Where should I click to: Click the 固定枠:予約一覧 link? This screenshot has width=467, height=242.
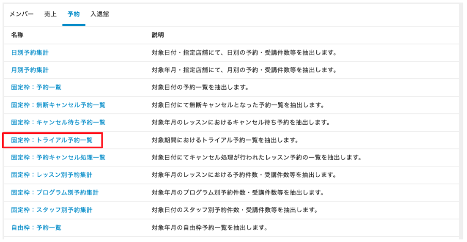coord(36,88)
